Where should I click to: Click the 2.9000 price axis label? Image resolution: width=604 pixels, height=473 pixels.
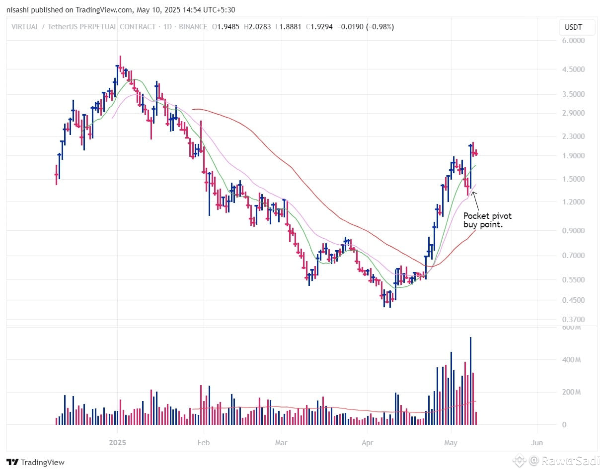tap(574, 113)
